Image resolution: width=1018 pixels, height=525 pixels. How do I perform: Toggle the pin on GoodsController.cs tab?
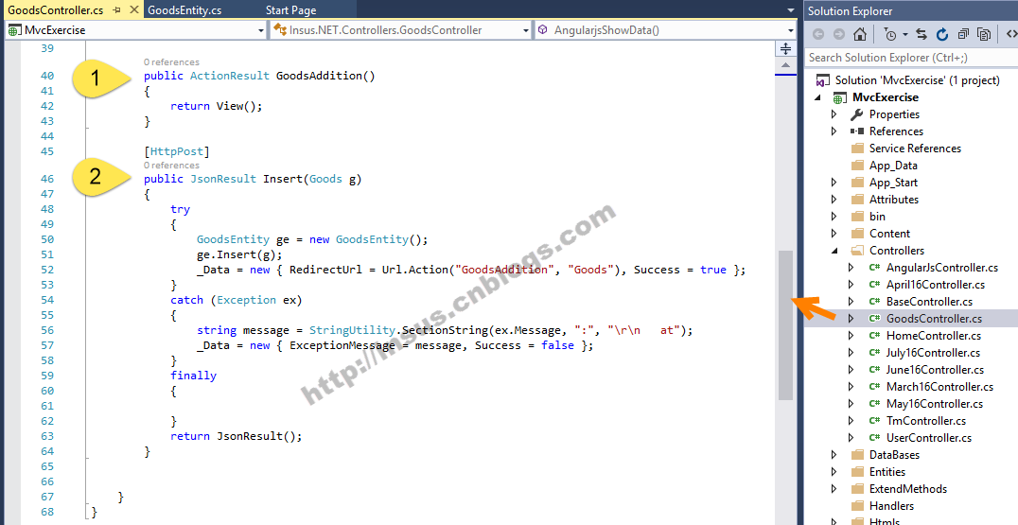point(117,9)
